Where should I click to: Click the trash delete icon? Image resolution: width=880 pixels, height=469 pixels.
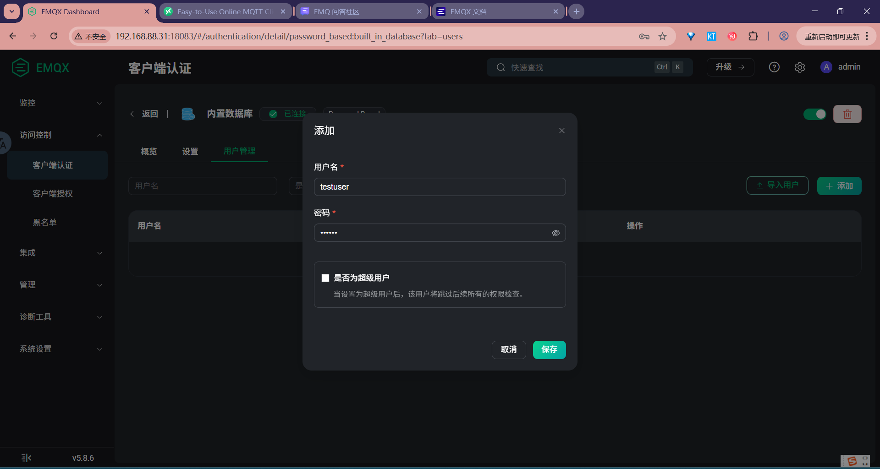(847, 114)
